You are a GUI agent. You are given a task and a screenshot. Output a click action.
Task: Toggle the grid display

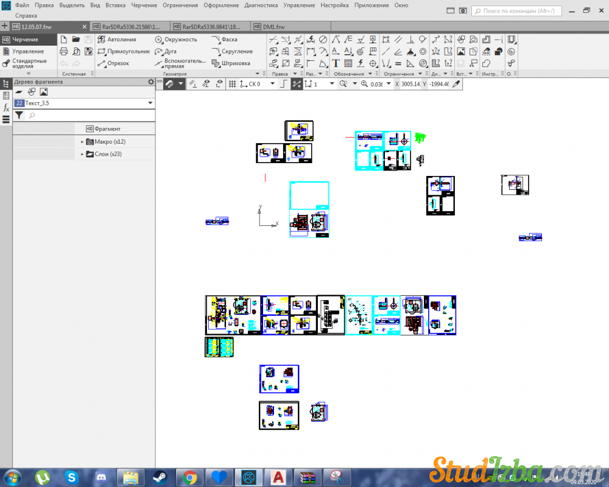(x=232, y=84)
